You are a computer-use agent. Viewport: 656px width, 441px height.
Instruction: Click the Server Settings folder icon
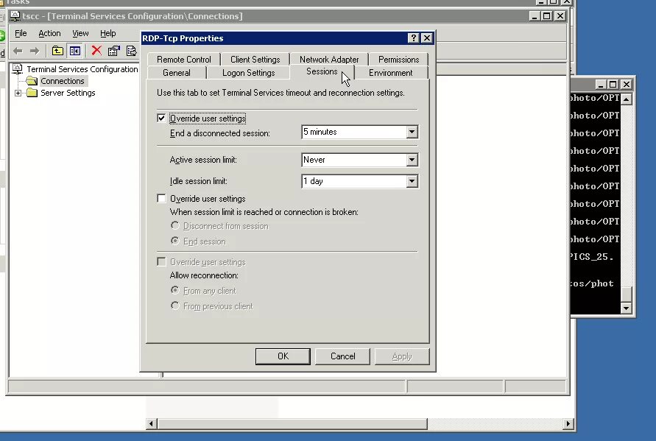point(32,93)
